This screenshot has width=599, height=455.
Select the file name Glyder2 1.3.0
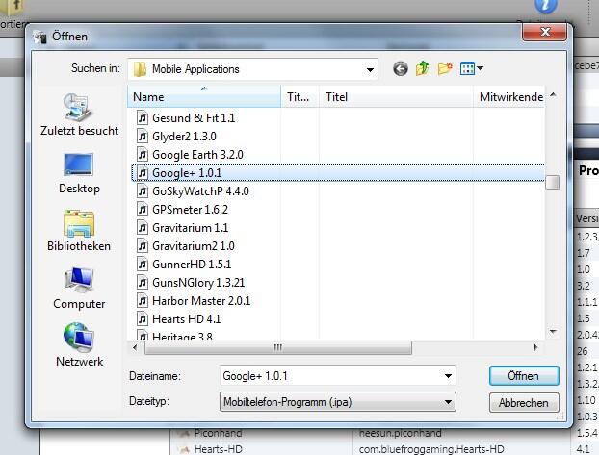(x=184, y=137)
